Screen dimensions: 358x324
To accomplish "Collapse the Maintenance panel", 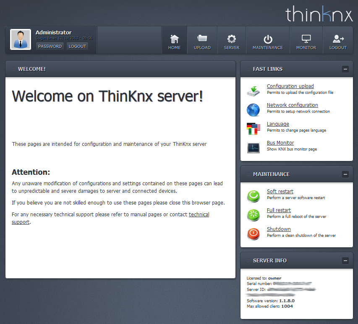I will click(x=345, y=174).
